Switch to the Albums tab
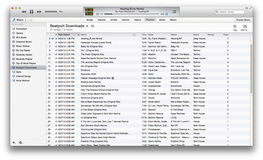Screen dimensions: 263x160 [x=102, y=20]
